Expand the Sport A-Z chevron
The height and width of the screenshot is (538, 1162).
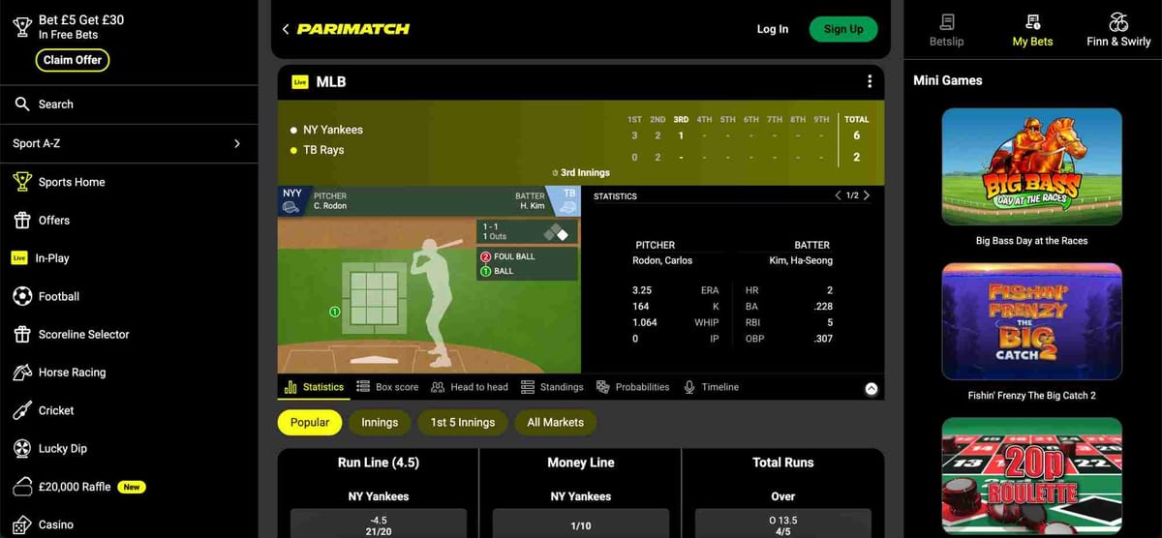(x=237, y=143)
